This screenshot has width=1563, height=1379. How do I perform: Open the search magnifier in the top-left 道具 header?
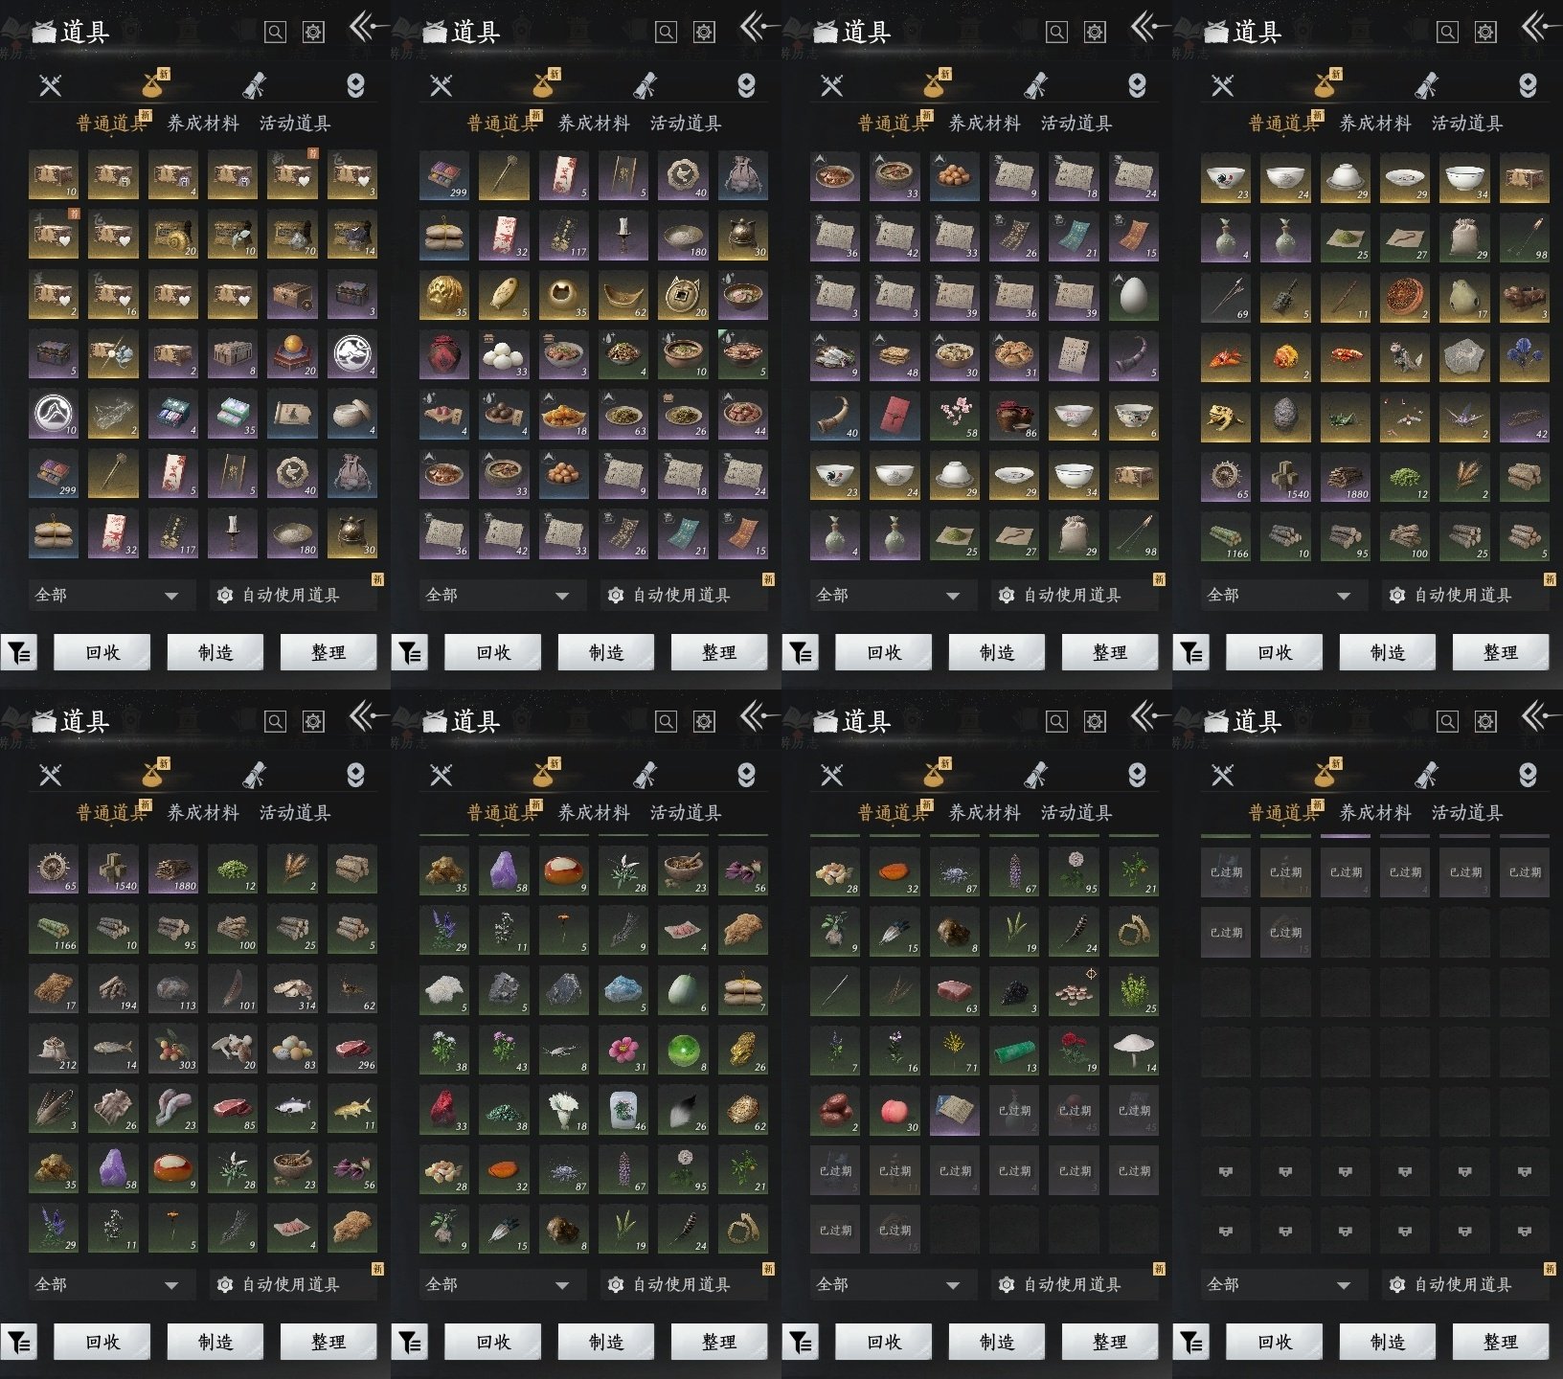(275, 32)
